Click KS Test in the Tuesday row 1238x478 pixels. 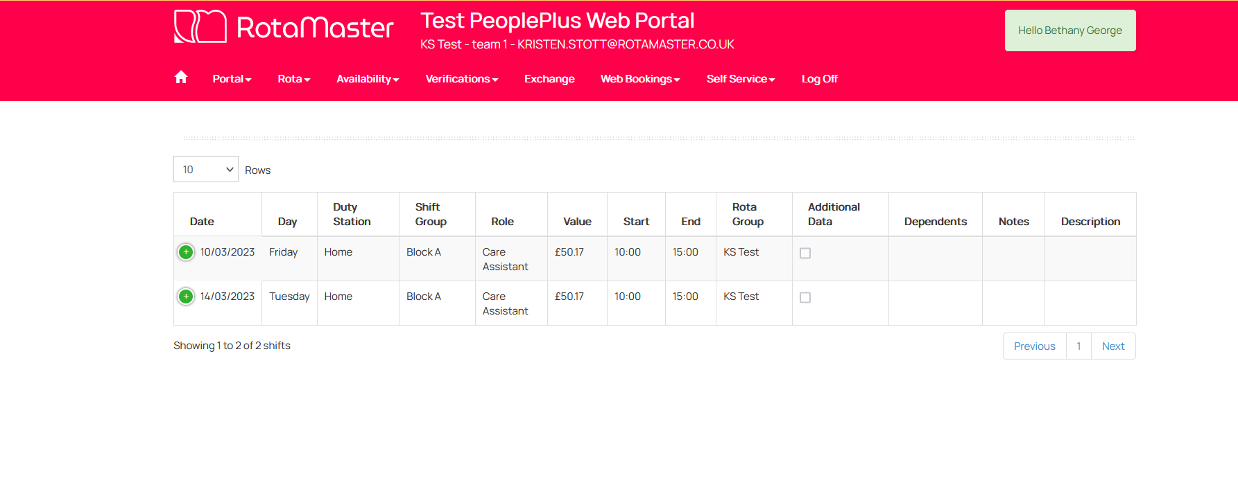click(x=741, y=296)
